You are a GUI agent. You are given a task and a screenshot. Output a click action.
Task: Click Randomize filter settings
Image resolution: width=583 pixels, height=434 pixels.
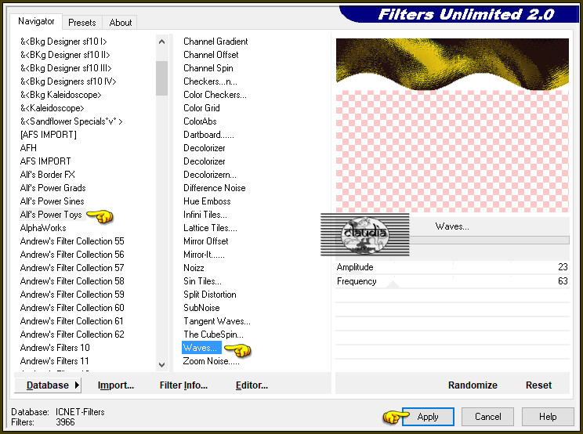coord(473,385)
